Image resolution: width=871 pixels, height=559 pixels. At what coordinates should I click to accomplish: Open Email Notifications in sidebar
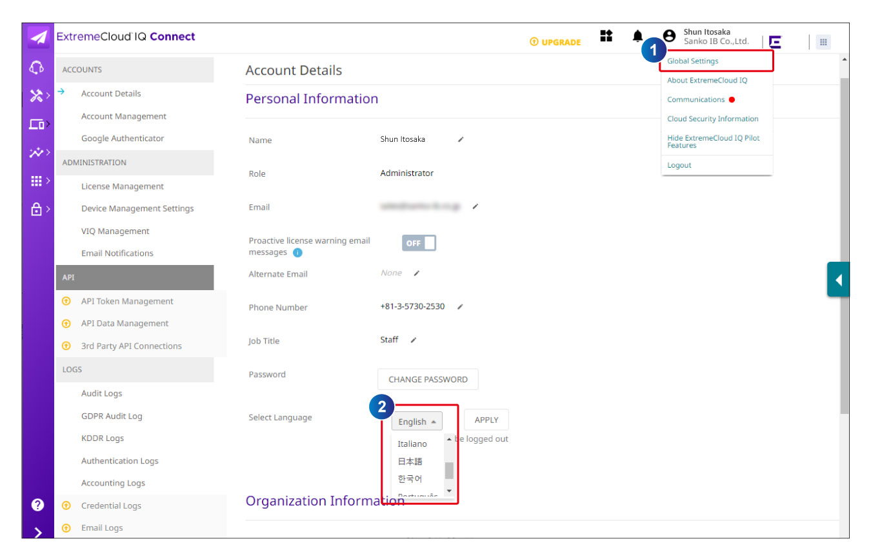coord(117,253)
